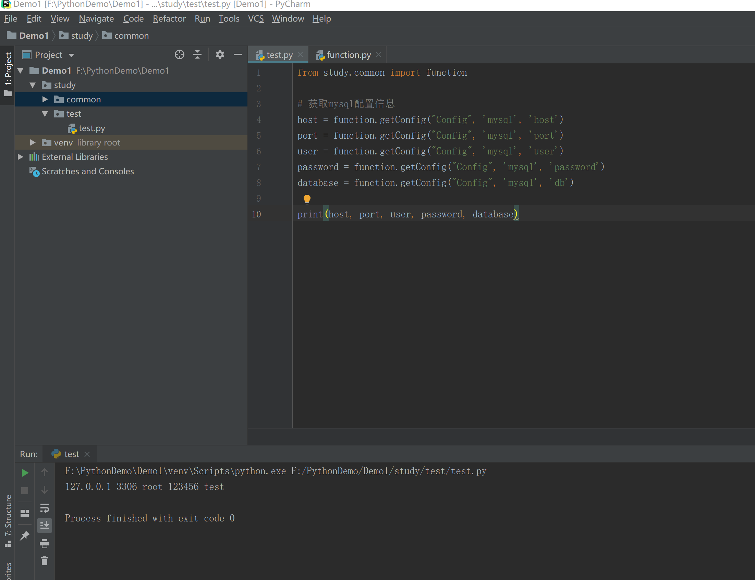Toggle Scroll to End in Run console
Screen dimensions: 755x580
(45, 526)
